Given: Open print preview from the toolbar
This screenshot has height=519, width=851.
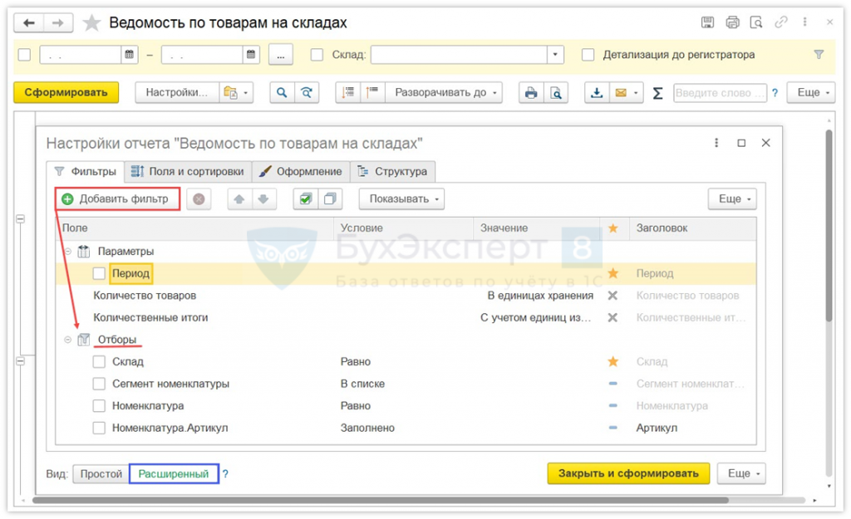Looking at the screenshot, I should coord(556,93).
